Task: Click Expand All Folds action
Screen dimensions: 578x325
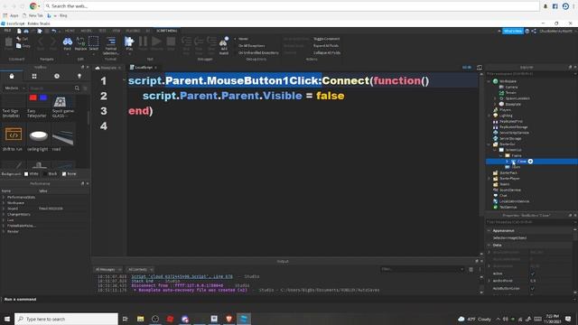Action: (326, 46)
